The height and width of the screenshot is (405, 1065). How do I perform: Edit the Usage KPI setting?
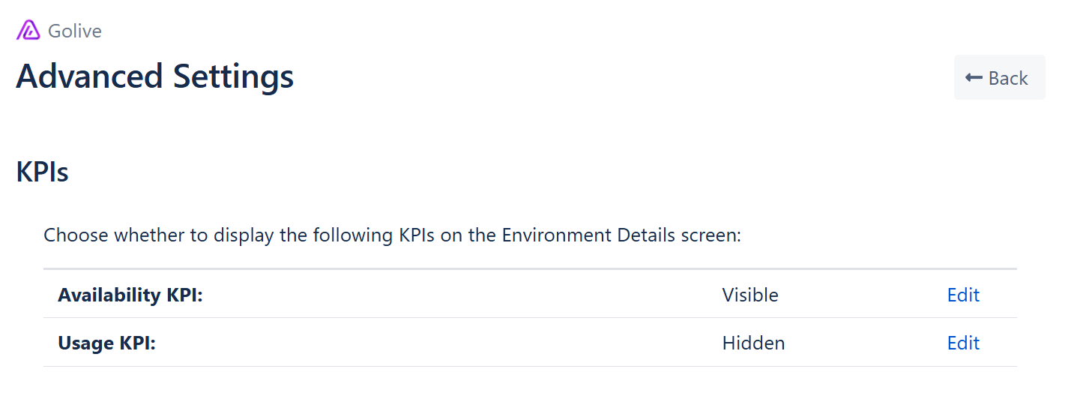963,343
